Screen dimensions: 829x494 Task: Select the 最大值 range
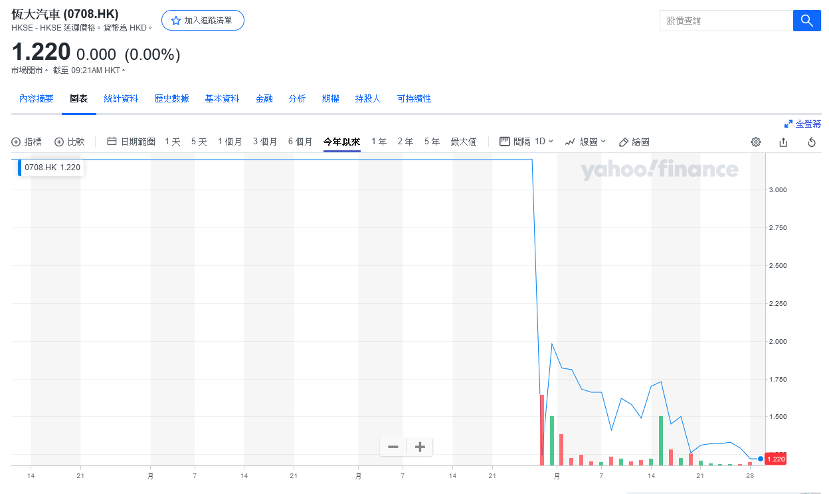click(x=464, y=142)
